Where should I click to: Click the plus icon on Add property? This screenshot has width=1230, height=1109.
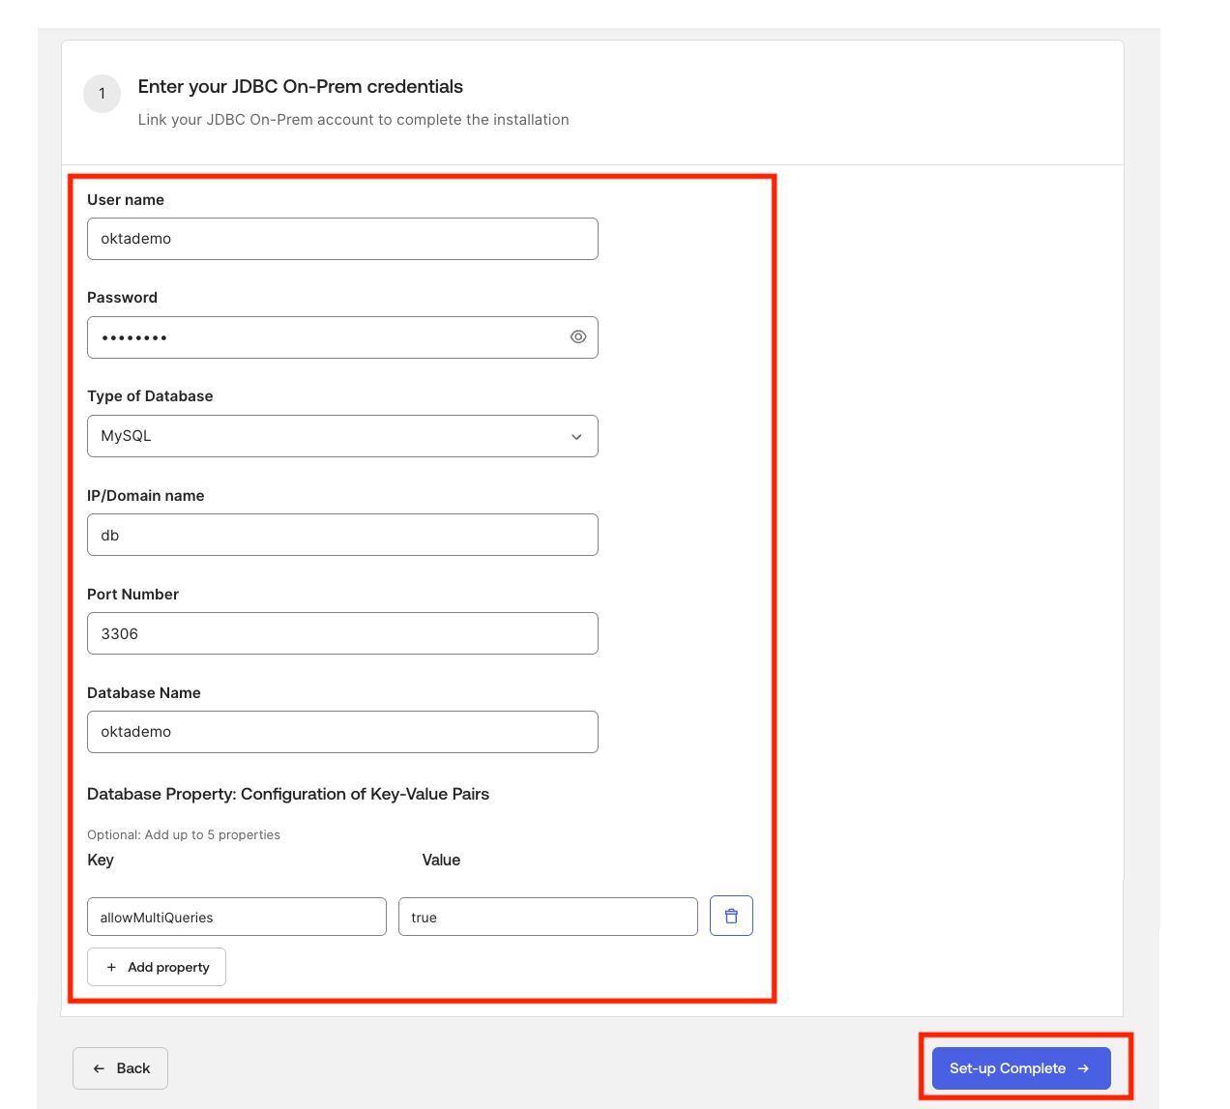coord(110,967)
